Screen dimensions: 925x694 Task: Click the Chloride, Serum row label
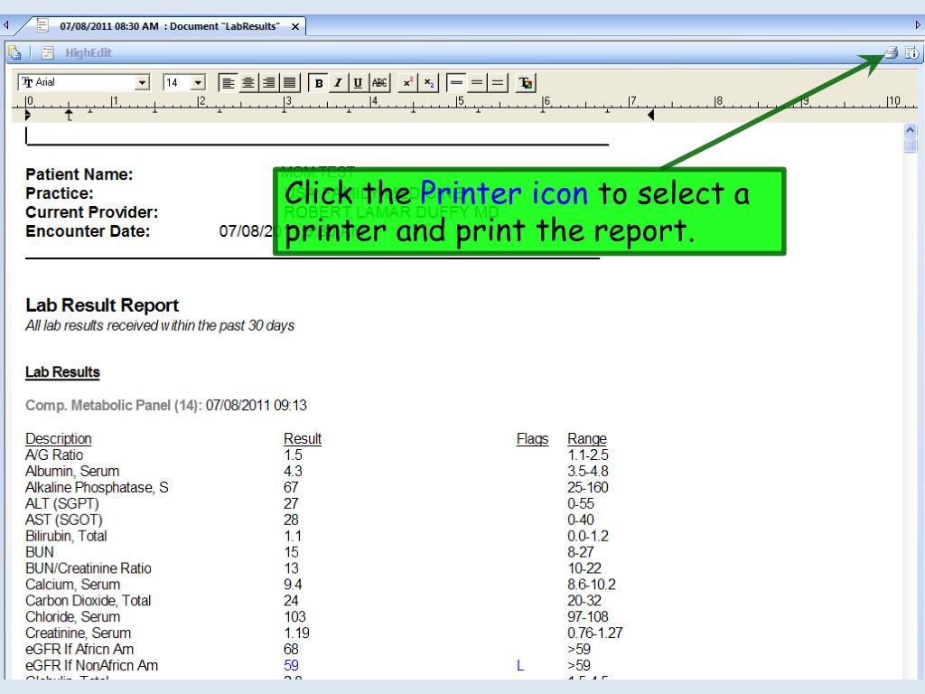pos(72,616)
